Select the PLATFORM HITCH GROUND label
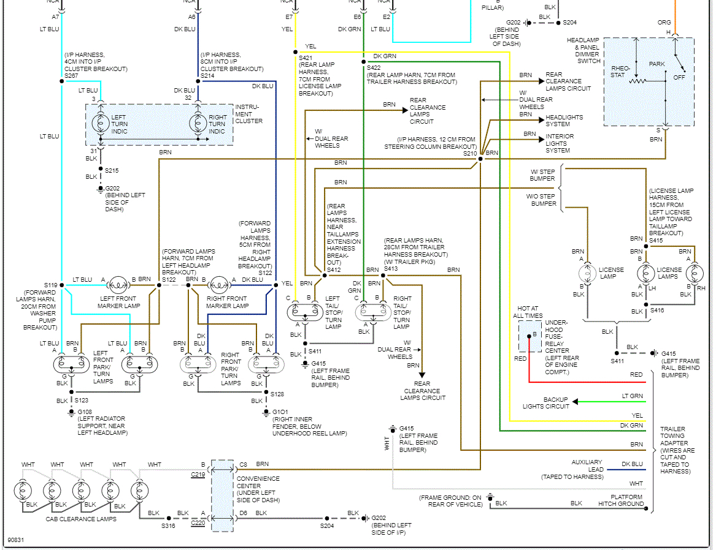The height and width of the screenshot is (550, 716). click(x=621, y=500)
